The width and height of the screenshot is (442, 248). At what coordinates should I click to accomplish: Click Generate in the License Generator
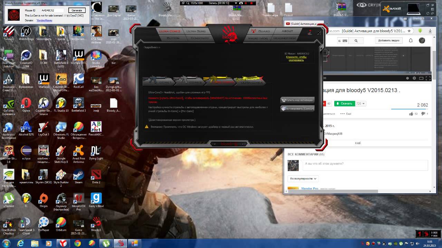77,10
